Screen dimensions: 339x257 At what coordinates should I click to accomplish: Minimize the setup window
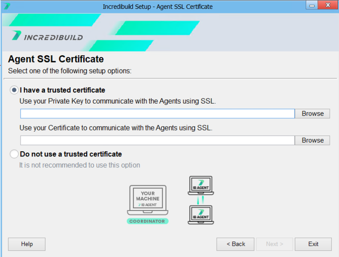click(x=313, y=6)
